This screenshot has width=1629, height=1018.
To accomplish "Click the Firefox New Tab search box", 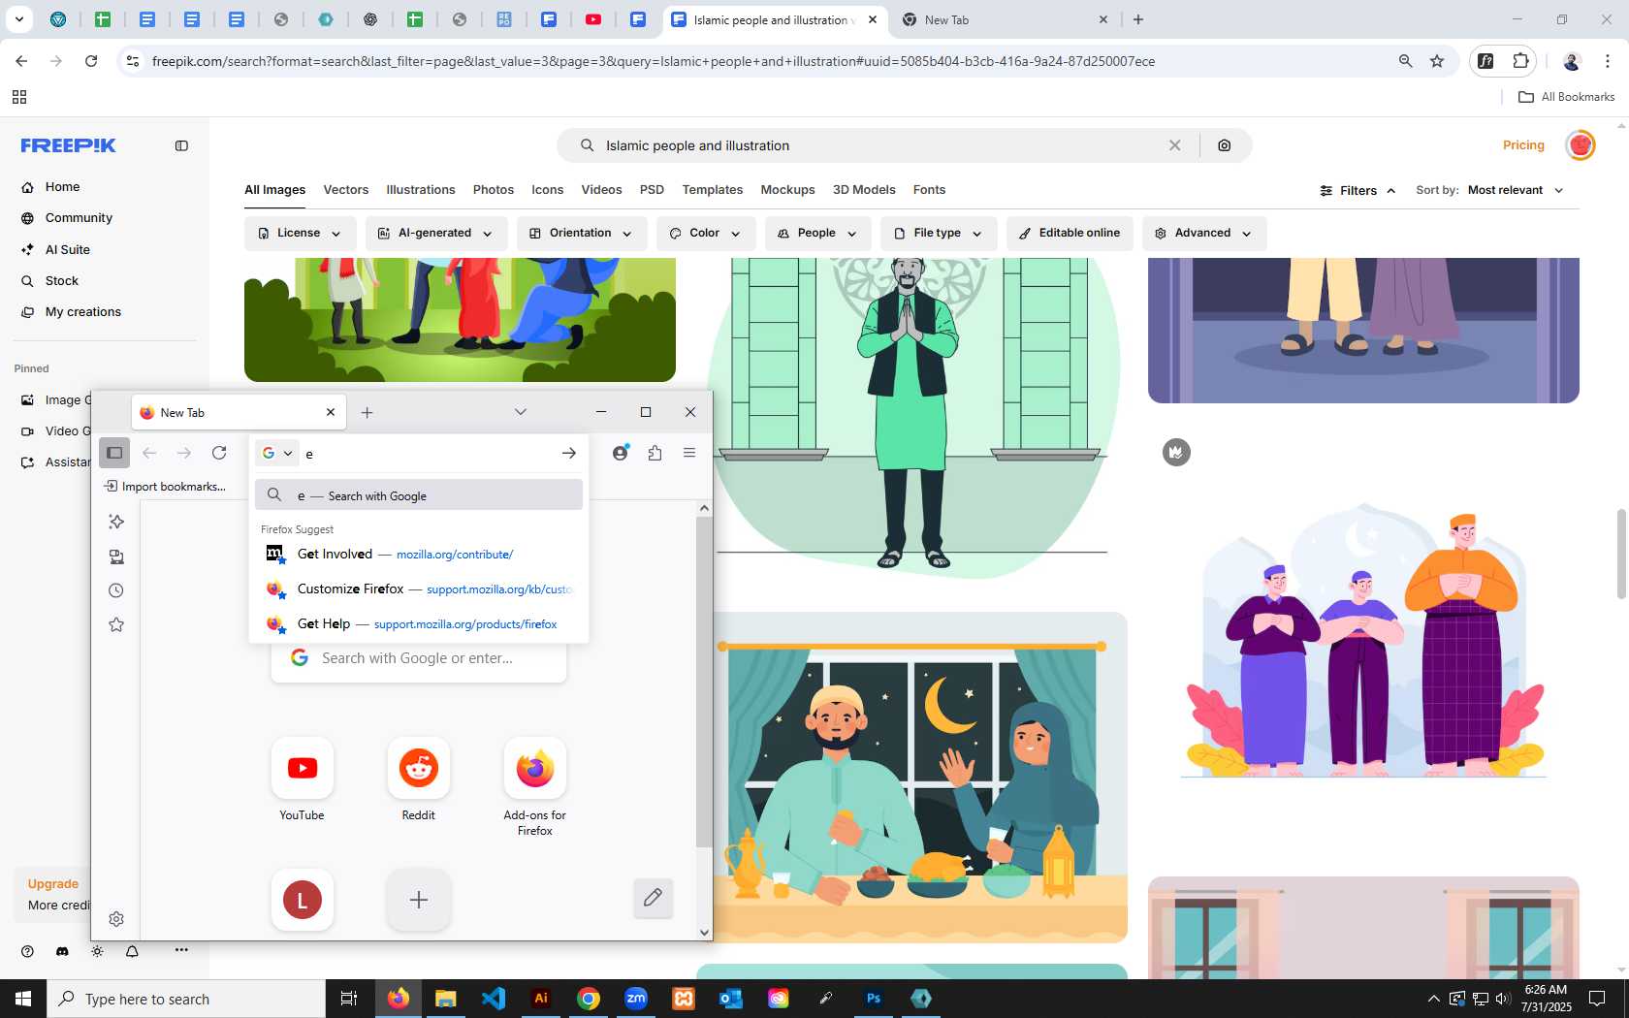I will [419, 658].
